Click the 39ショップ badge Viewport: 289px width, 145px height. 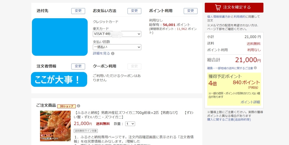point(66,106)
